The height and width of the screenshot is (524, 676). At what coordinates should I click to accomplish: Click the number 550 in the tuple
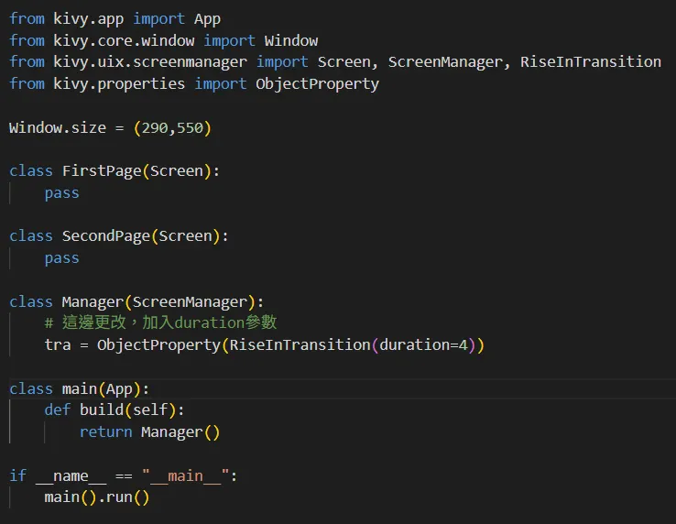tap(190, 128)
